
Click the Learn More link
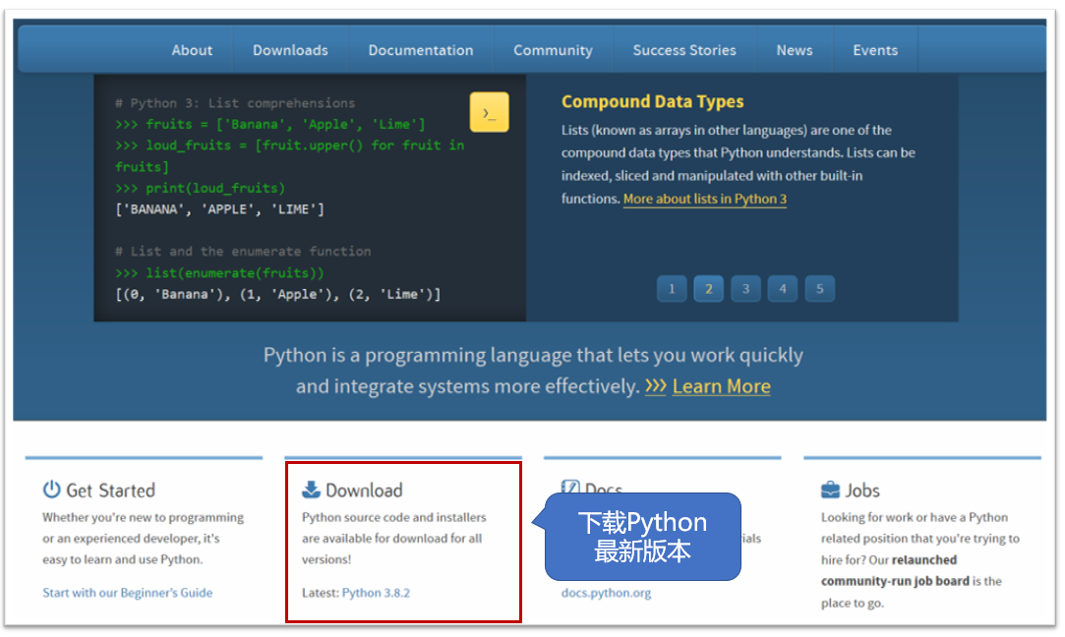point(722,386)
